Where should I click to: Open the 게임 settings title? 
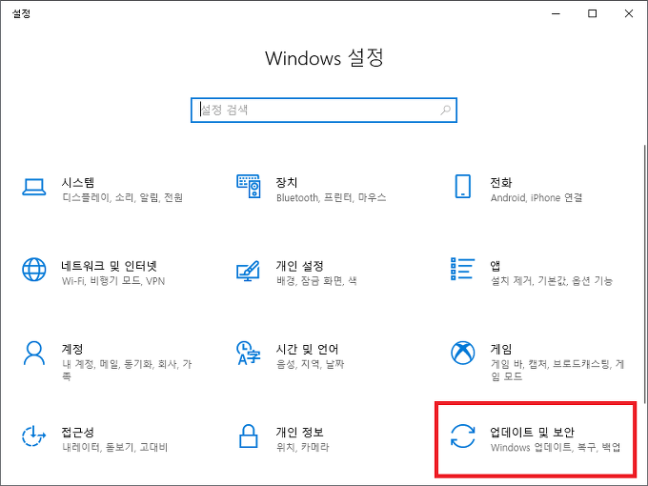501,349
